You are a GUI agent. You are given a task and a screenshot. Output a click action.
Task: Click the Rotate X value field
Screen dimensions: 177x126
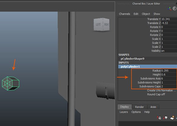[169, 27]
